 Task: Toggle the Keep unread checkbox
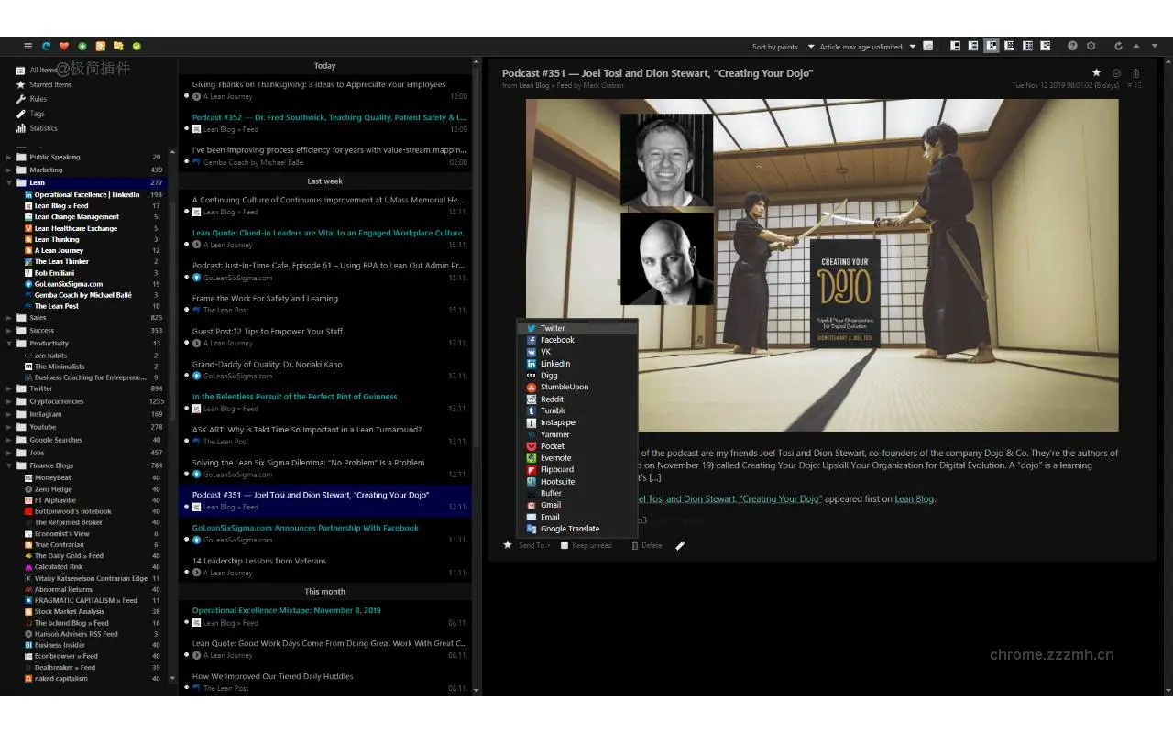click(x=565, y=545)
